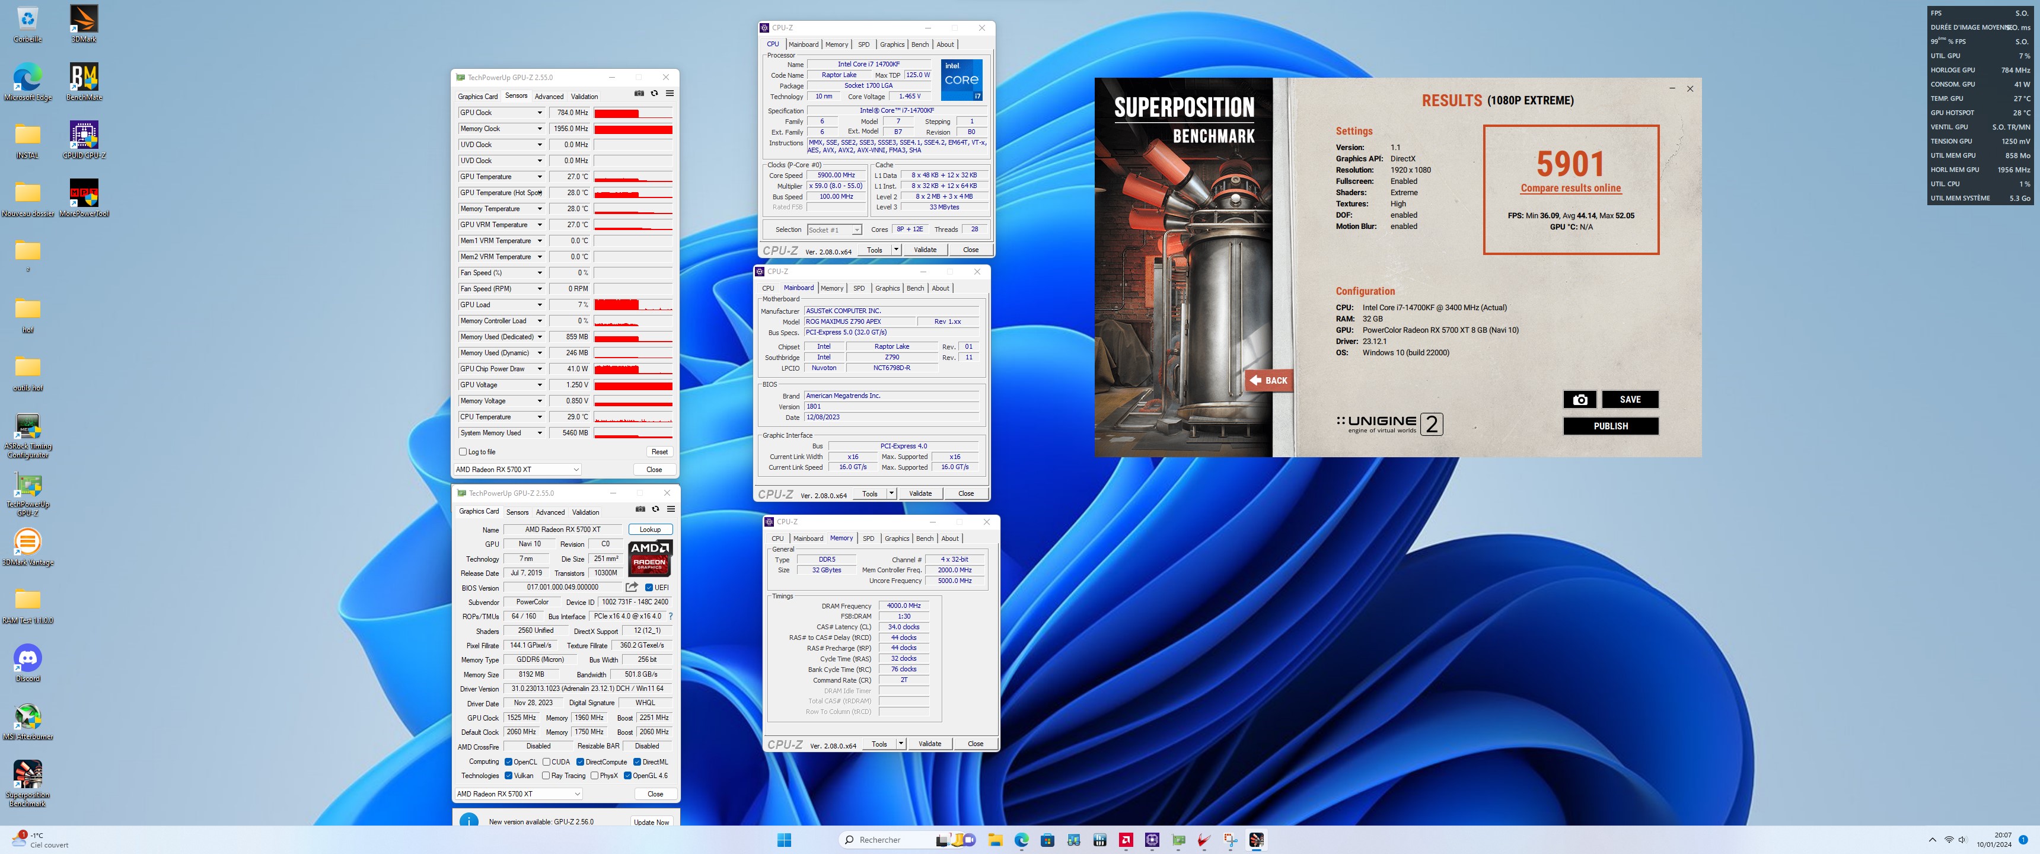Click the Superposition camera screenshot button
The image size is (2040, 854).
[x=1579, y=399]
